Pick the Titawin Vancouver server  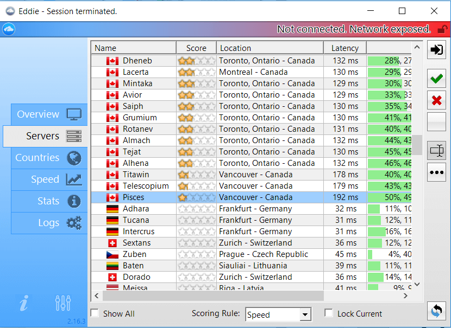coord(252,175)
